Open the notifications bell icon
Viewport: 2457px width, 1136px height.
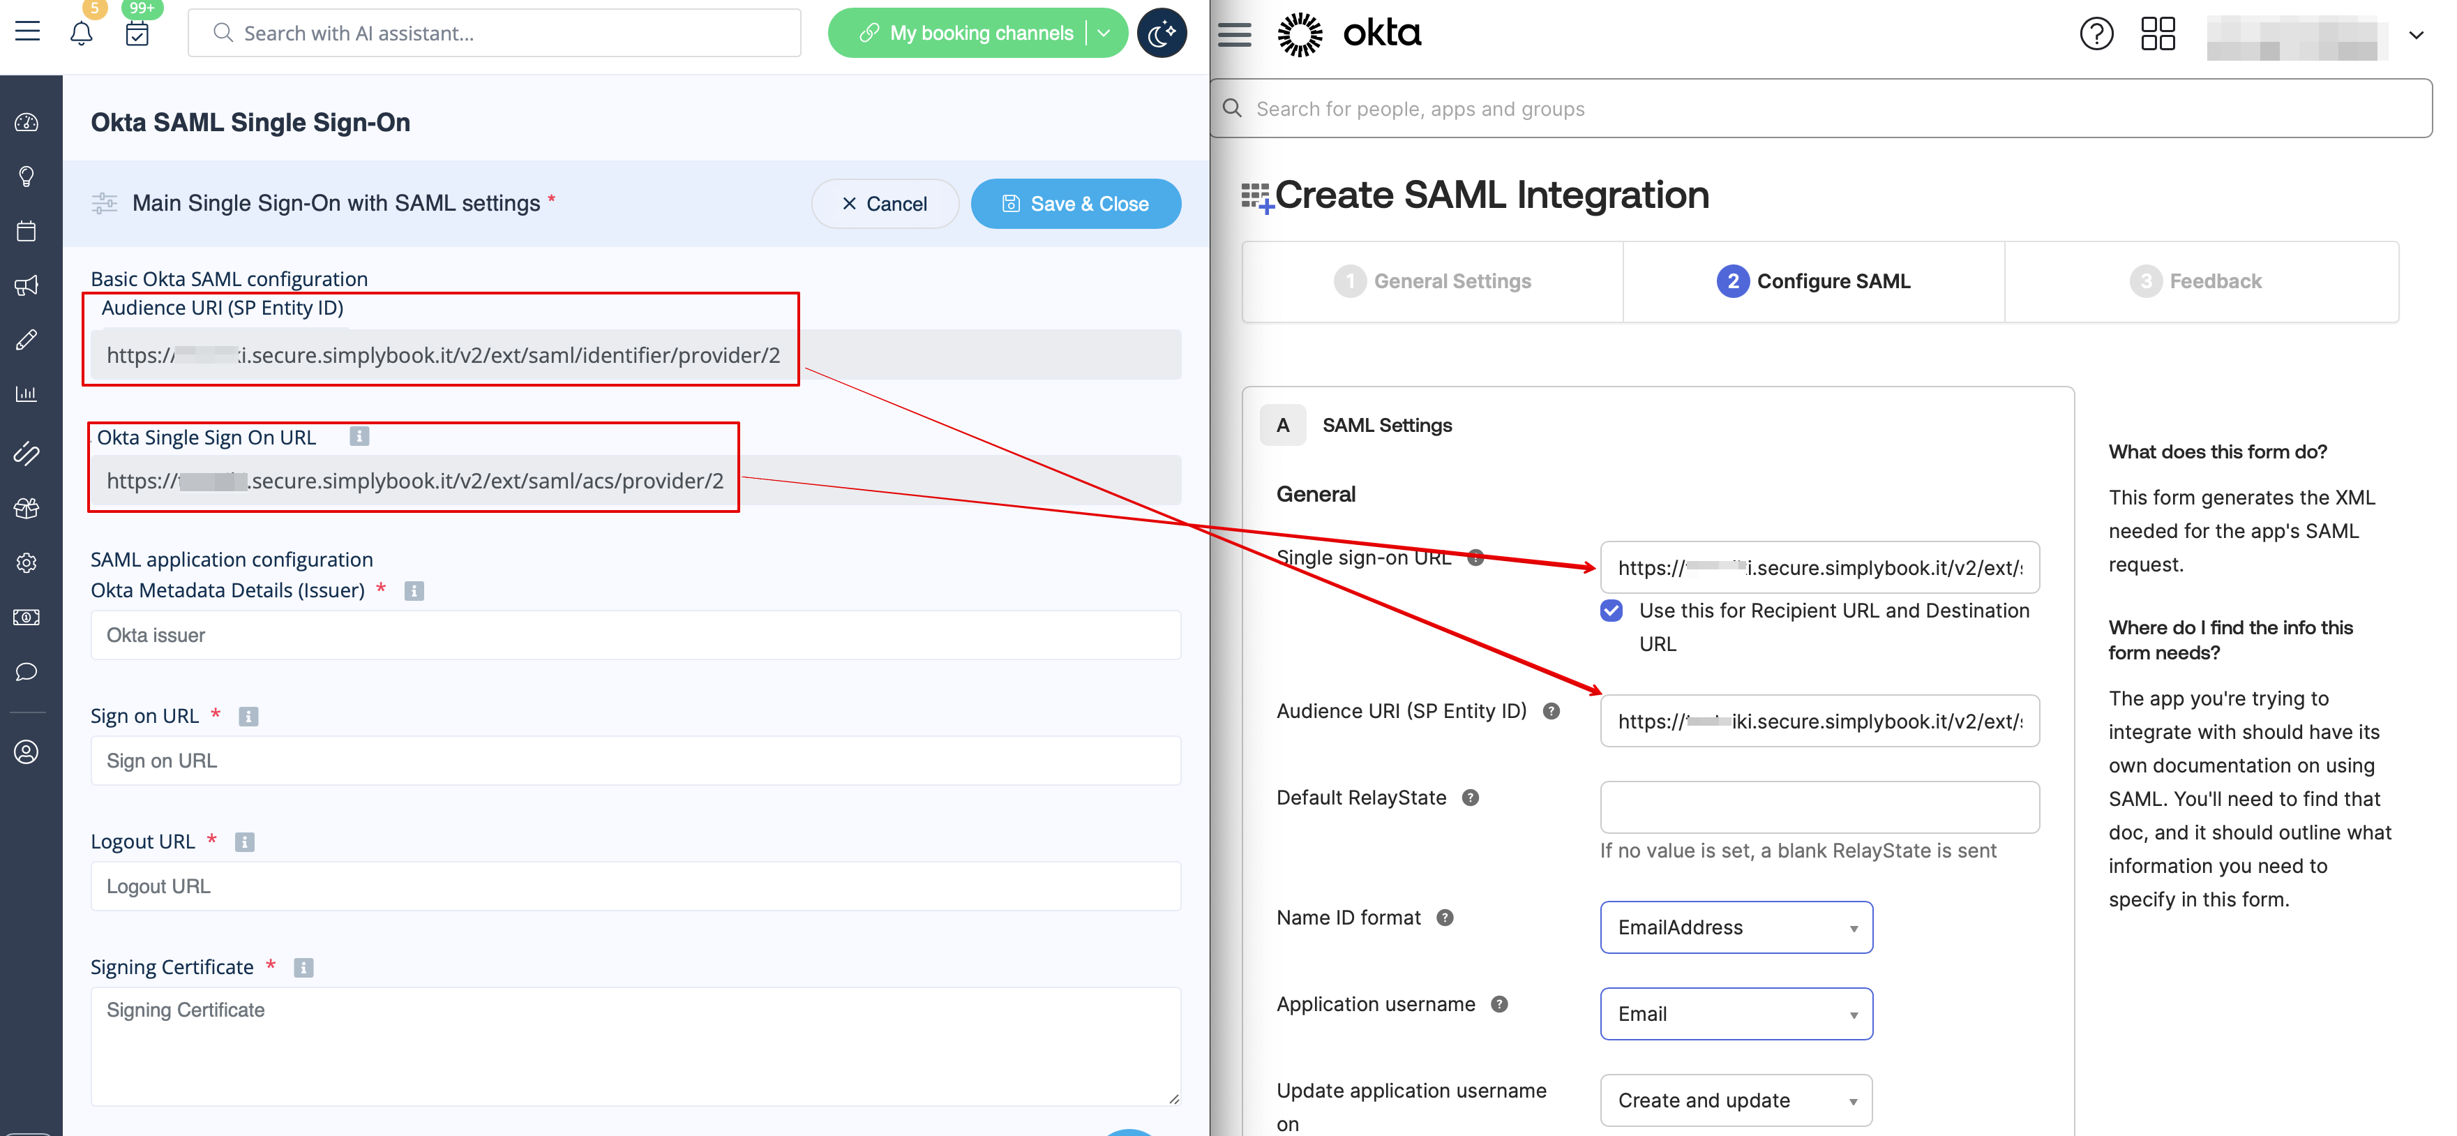tap(81, 33)
